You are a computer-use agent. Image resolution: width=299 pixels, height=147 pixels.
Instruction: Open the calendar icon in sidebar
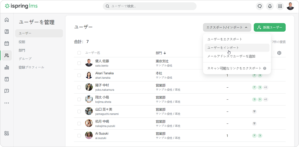(x=7, y=44)
